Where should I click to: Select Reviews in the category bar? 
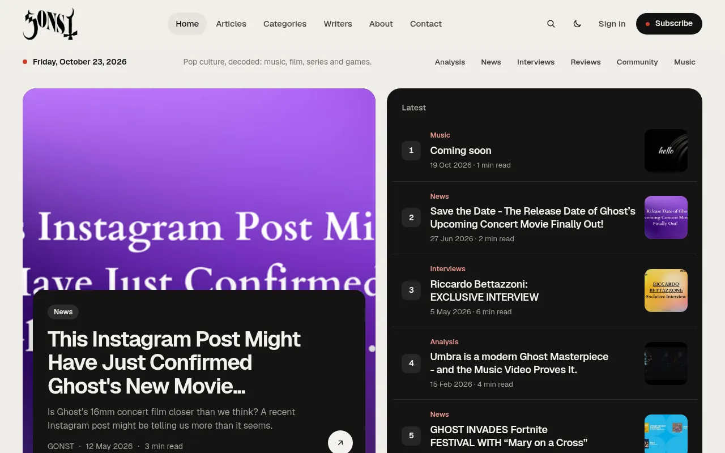(586, 62)
